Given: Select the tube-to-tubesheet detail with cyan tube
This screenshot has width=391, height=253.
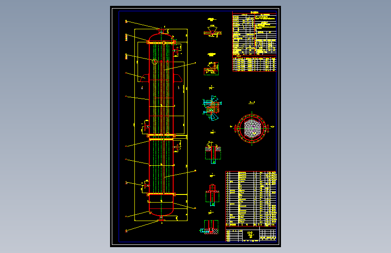Looking at the screenshot, I should pos(213,153).
